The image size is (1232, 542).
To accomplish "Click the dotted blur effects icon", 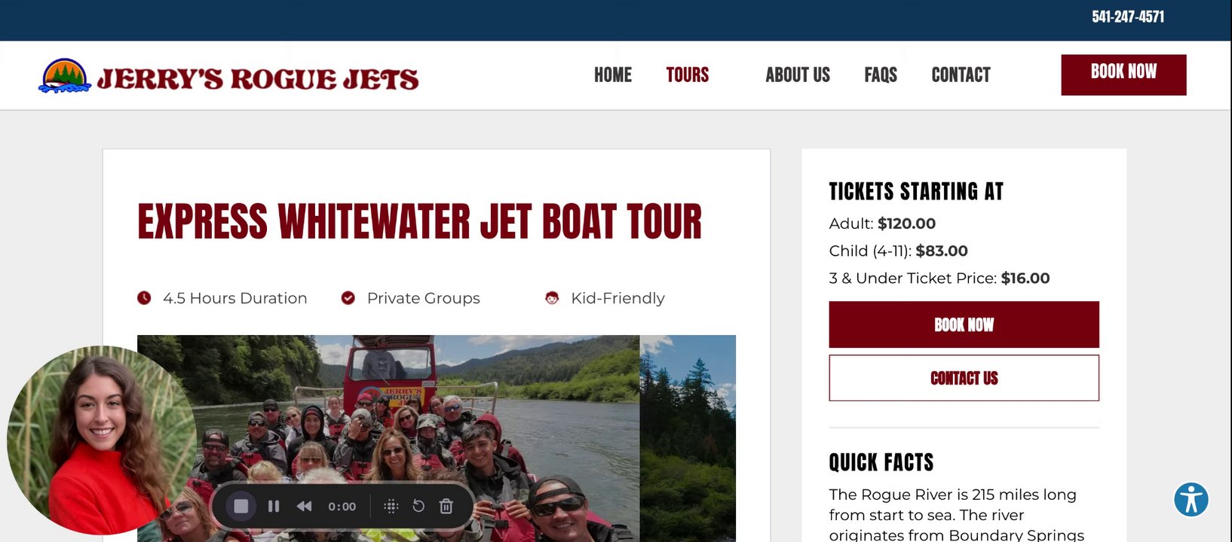I will click(x=391, y=506).
